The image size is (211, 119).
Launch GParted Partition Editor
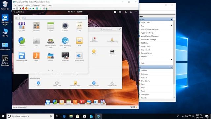(x=50, y=43)
